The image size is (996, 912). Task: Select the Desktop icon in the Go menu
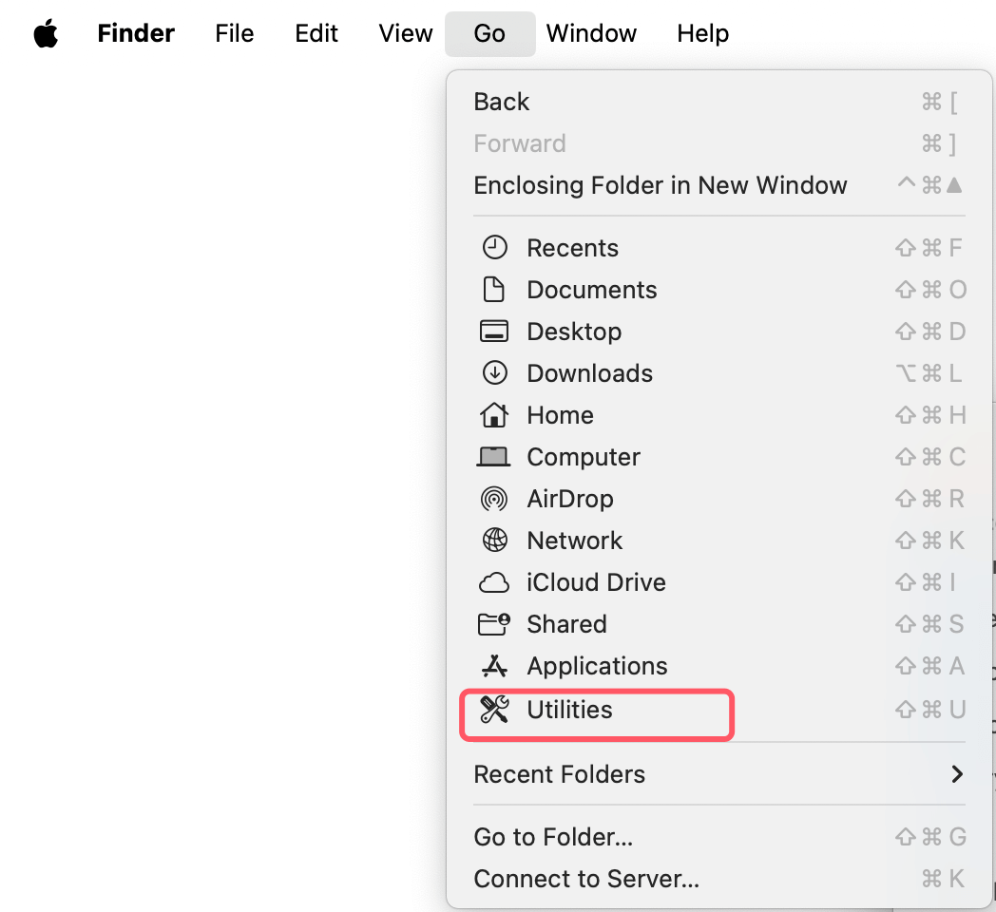click(494, 331)
